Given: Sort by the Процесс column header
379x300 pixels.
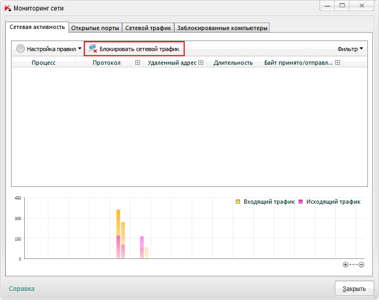Looking at the screenshot, I should [x=44, y=63].
